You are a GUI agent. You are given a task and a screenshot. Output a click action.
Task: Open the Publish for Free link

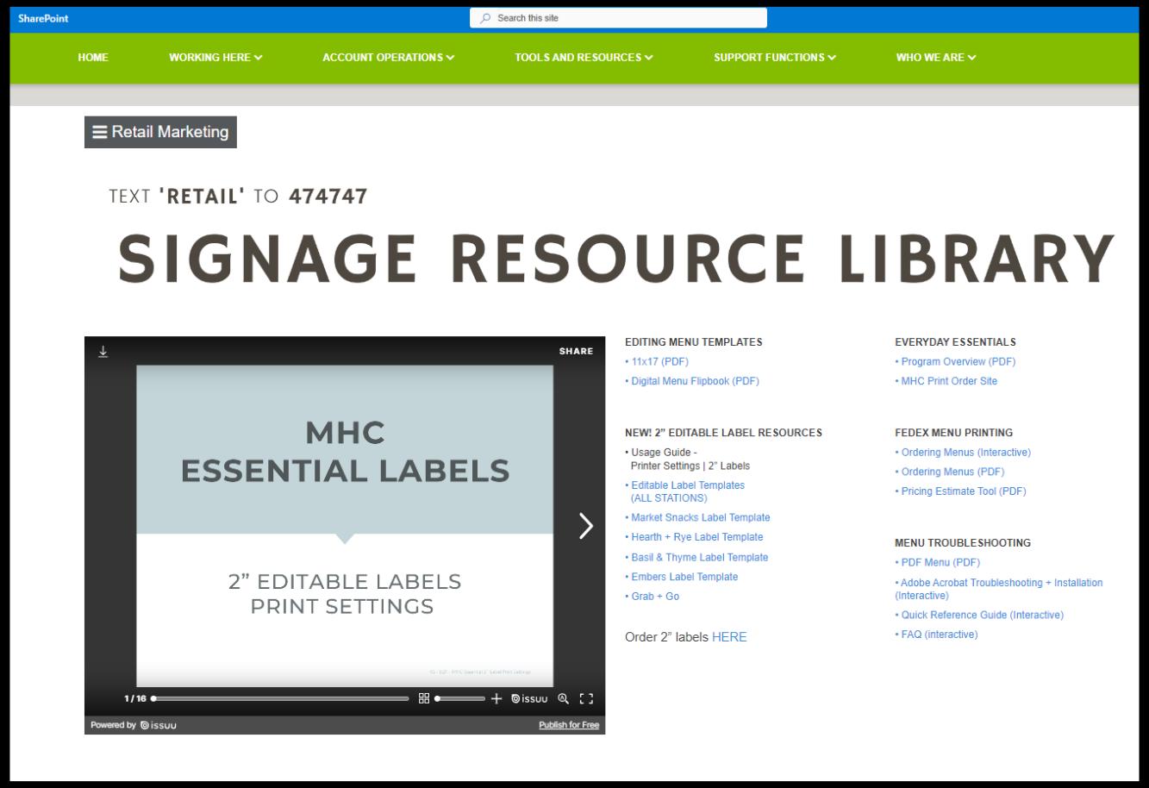coord(569,725)
